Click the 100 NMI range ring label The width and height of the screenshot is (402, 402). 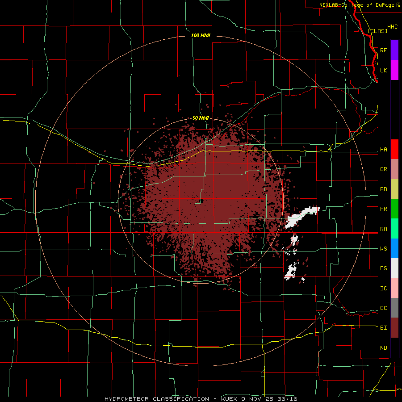(x=201, y=35)
